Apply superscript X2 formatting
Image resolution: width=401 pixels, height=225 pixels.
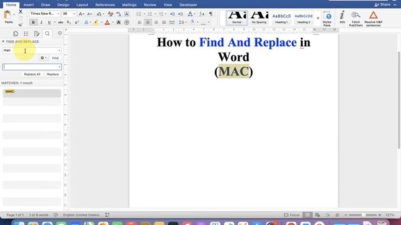(76, 22)
